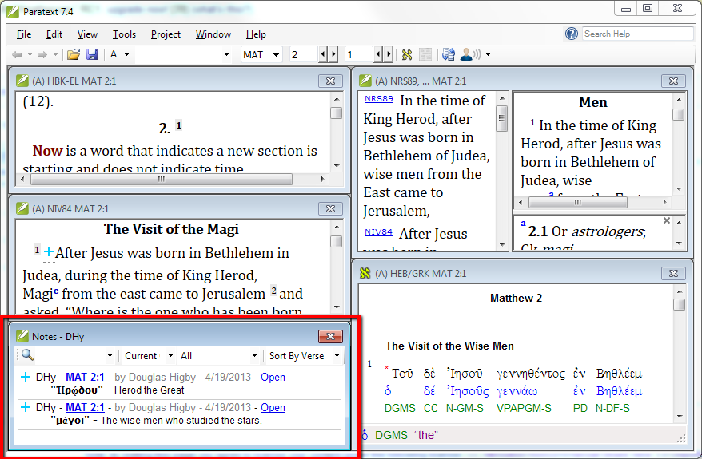The height and width of the screenshot is (459, 702).
Task: Click MAT 2:1 link in Herod the Great note
Action: point(85,378)
